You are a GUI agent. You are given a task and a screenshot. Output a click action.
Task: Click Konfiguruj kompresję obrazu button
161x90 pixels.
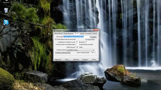(x=63, y=53)
